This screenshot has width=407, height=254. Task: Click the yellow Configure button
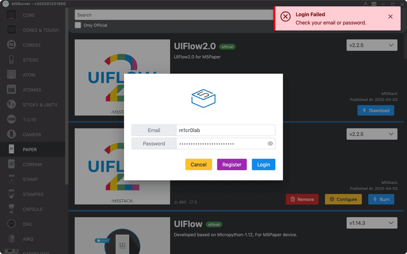tap(343, 199)
